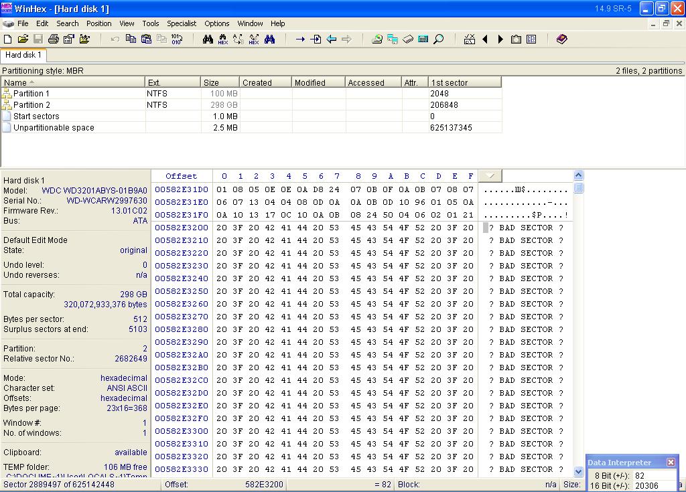Close the Data Interpreter window
This screenshot has height=492, width=686.
click(x=671, y=462)
